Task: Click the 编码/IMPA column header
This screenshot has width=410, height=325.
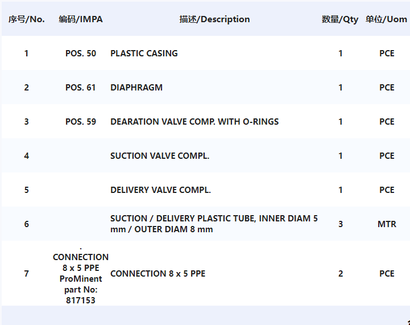Action: tap(81, 19)
